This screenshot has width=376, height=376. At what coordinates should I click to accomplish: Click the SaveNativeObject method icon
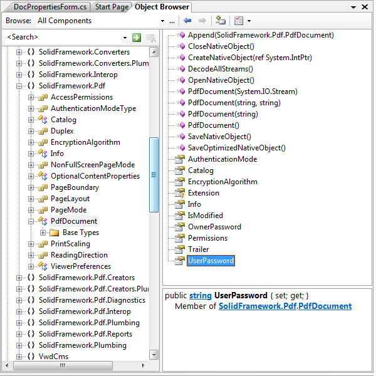pos(181,137)
